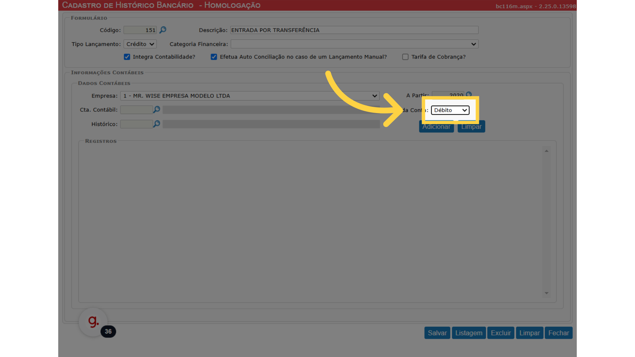
Task: Open the Débito dropdown
Action: (450, 110)
